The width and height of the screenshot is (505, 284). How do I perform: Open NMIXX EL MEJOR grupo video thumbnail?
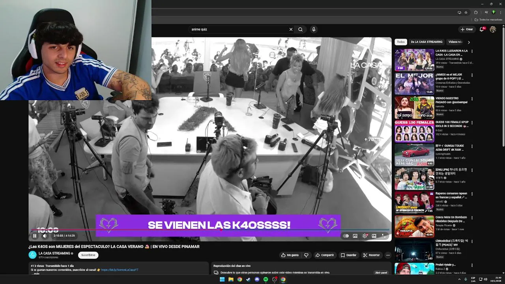[x=414, y=84]
